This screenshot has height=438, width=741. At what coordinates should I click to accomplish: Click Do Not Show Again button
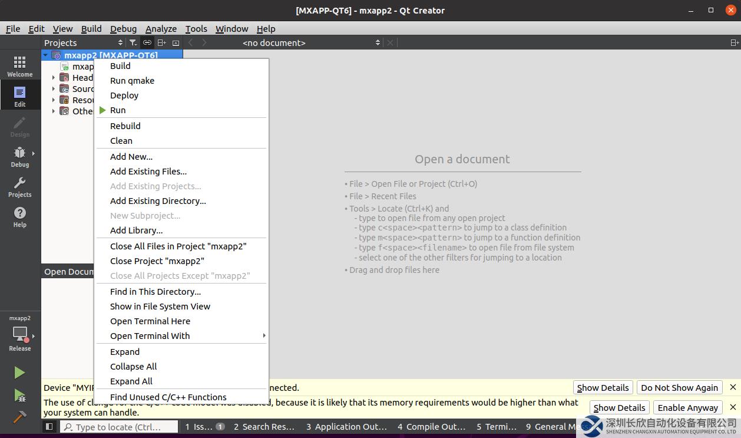tap(679, 387)
